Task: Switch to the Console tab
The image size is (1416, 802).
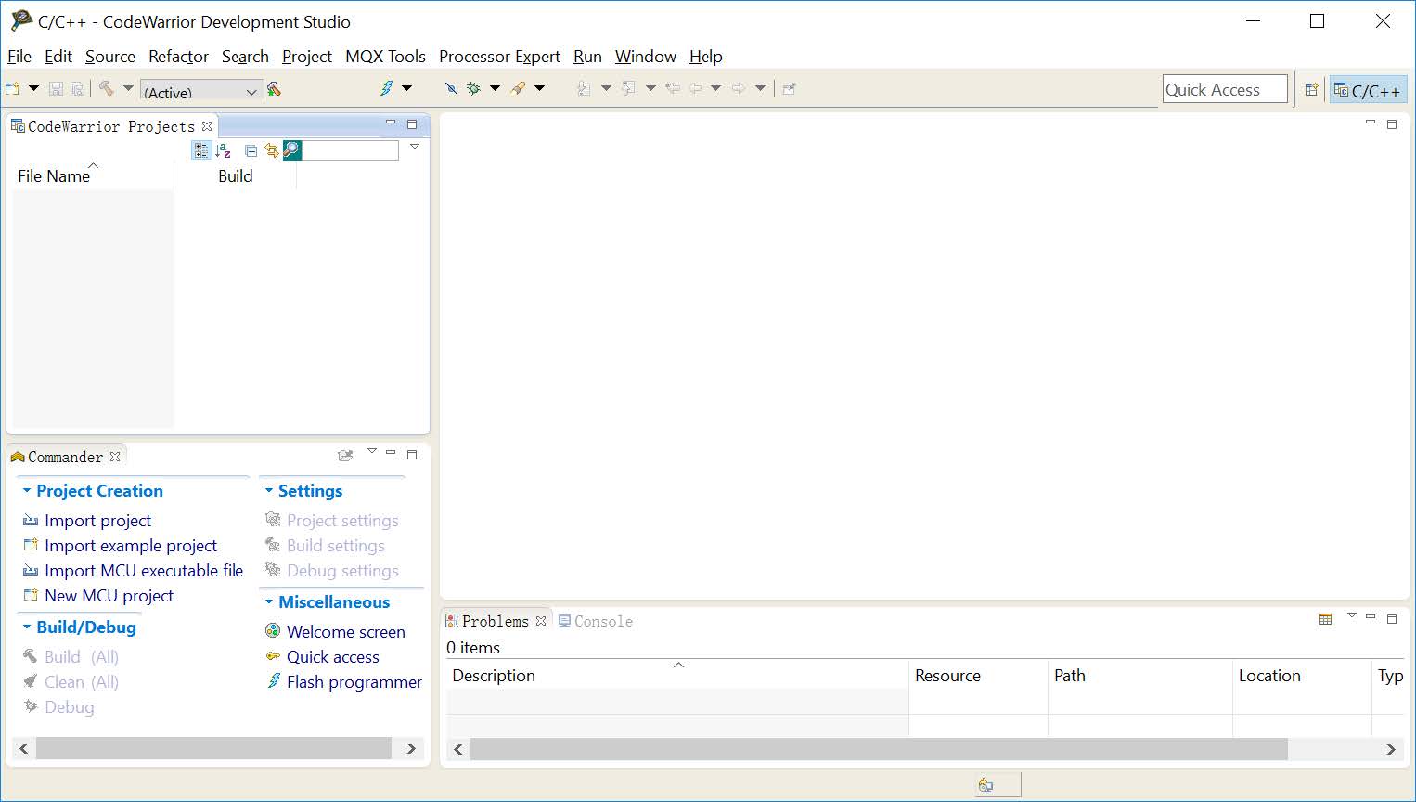Action: [596, 621]
